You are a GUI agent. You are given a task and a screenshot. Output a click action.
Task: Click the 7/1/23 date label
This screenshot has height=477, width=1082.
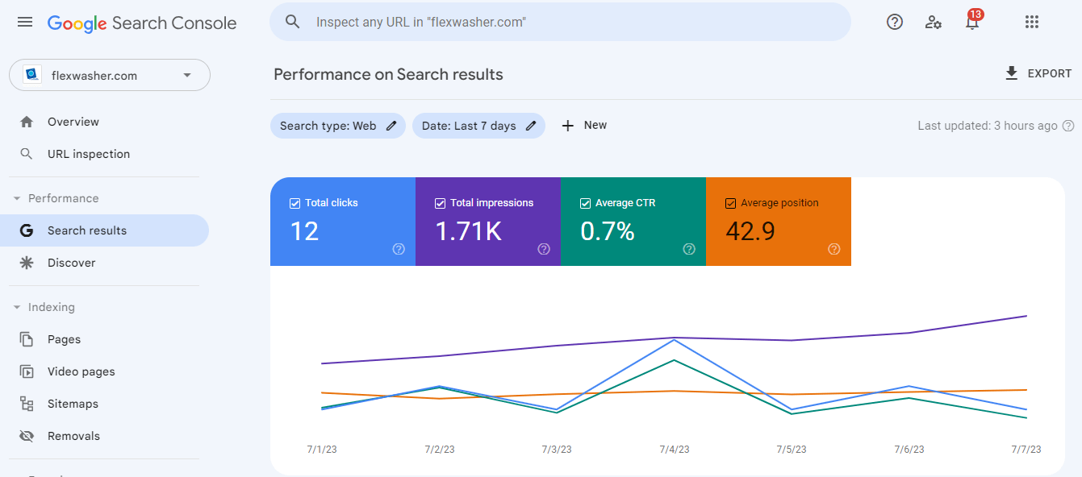click(321, 450)
